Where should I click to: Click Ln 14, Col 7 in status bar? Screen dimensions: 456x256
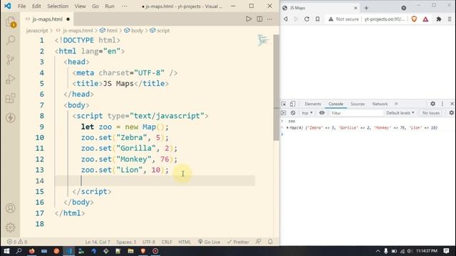98,242
